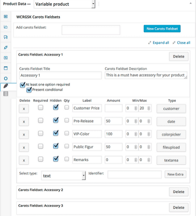Viewport: 196px width, 216px height.
Task: Open the colorpicker type for VIP-Color
Action: (171, 135)
